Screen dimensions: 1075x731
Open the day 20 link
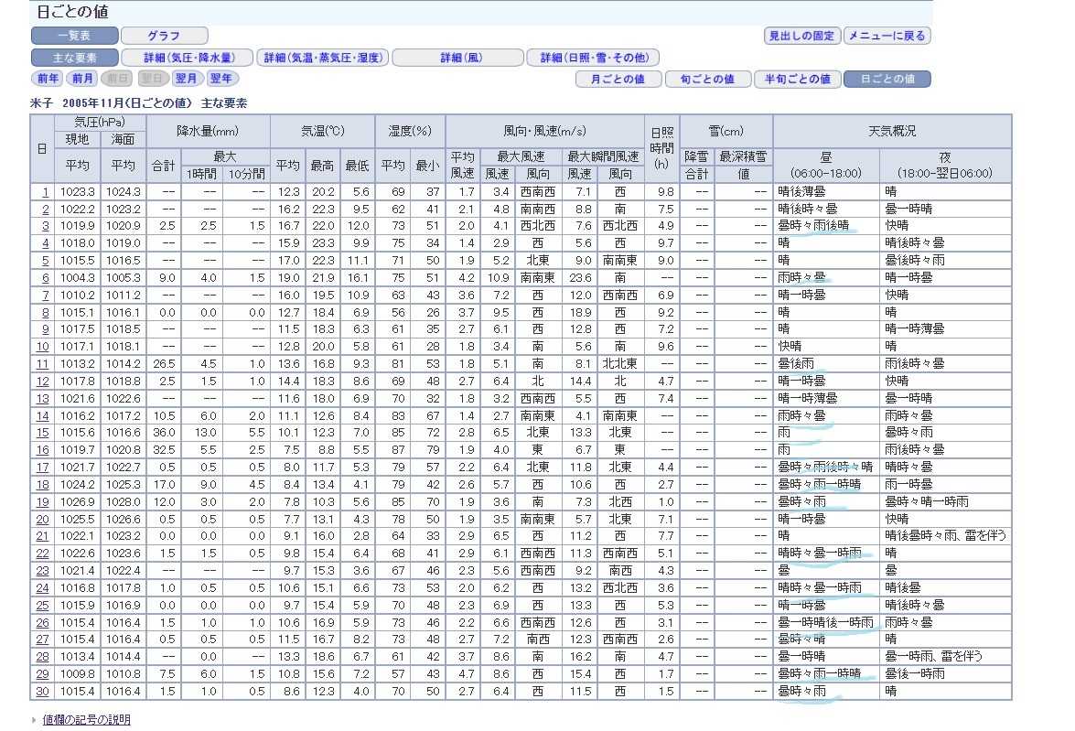(42, 519)
